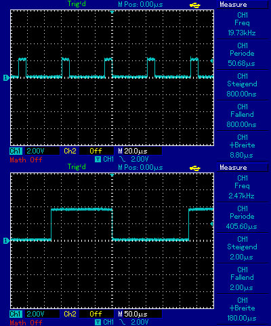Open the top Measure menu header
Screen dimensions: 271x326
point(243,5)
